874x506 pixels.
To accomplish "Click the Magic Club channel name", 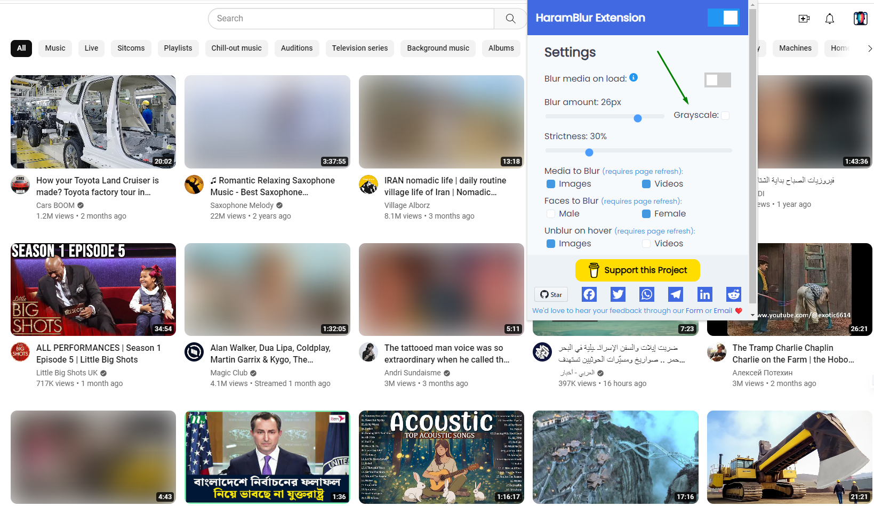I will 229,373.
